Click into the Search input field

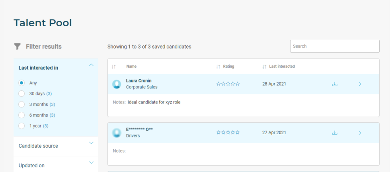click(334, 46)
